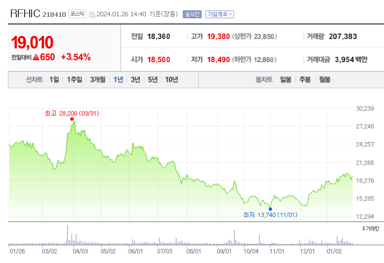
Task: Click the day high value 19,380
Action: (218, 37)
